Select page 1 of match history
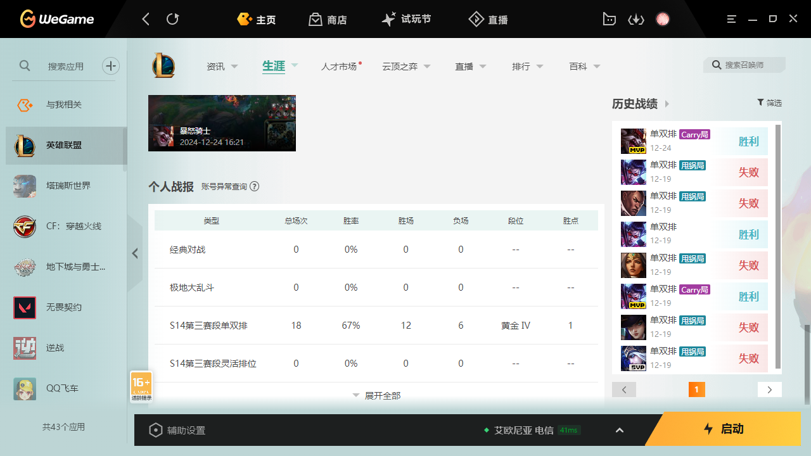This screenshot has height=456, width=811. pos(696,389)
